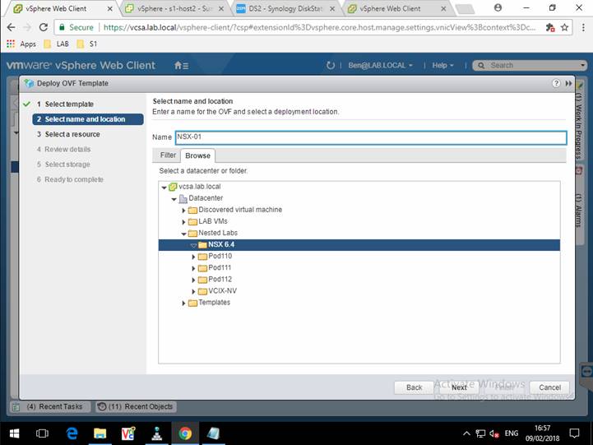Collapse the Datacenter node
This screenshot has height=445, width=593.
click(x=174, y=199)
